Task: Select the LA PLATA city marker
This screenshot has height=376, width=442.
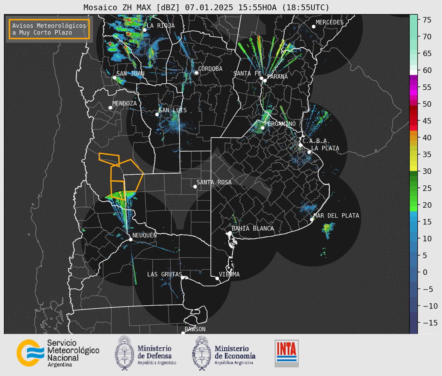Action: (309, 152)
